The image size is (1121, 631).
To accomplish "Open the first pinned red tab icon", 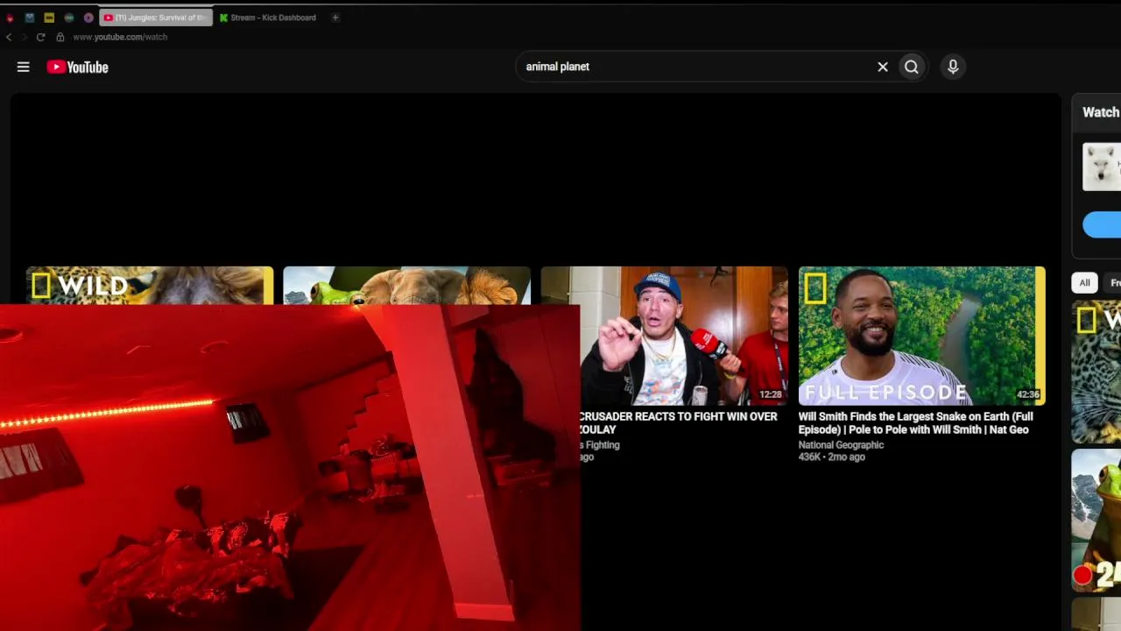I will (10, 18).
